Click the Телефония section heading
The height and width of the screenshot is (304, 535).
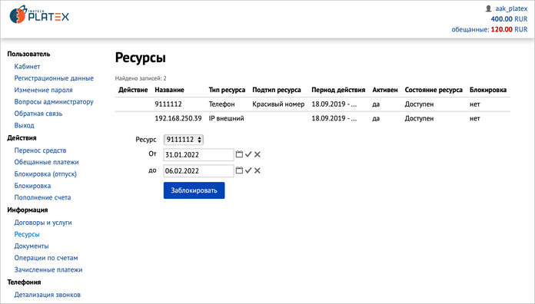pos(25,283)
